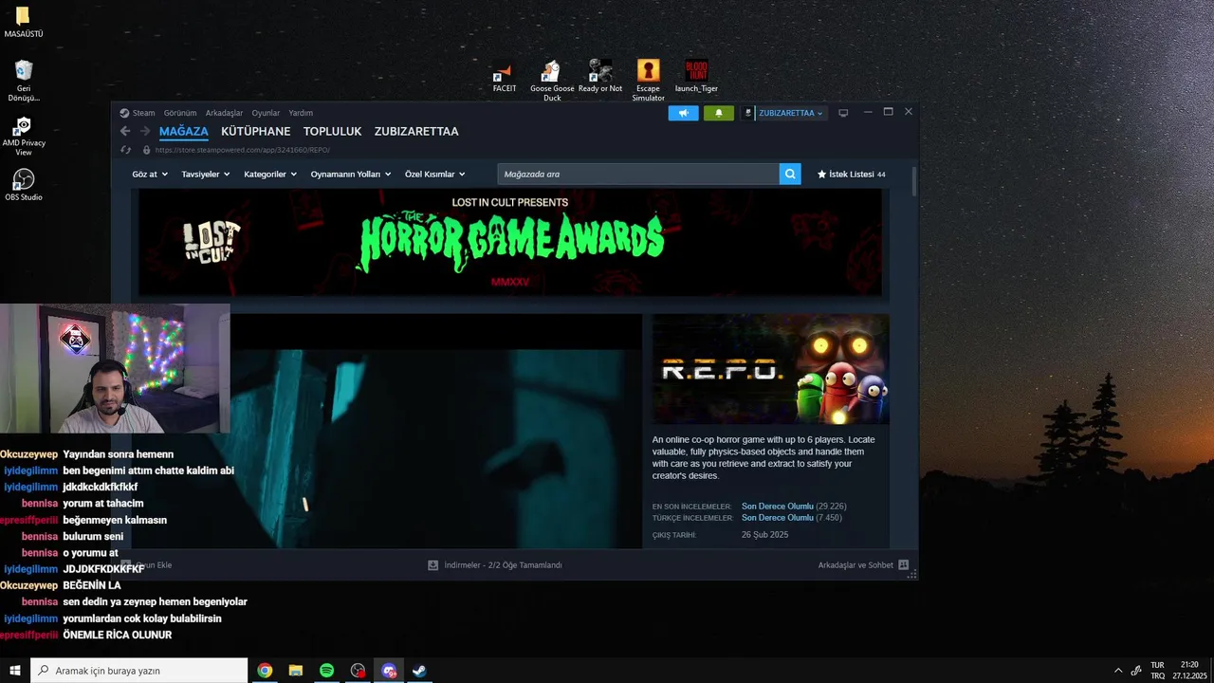Click the webcam overlay video
The width and height of the screenshot is (1214, 683).
(x=115, y=369)
